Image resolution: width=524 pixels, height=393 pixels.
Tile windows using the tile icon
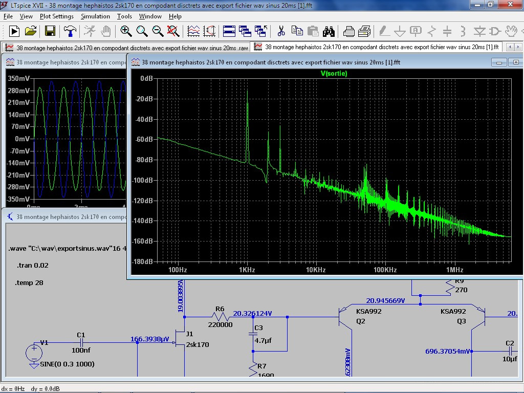(229, 31)
